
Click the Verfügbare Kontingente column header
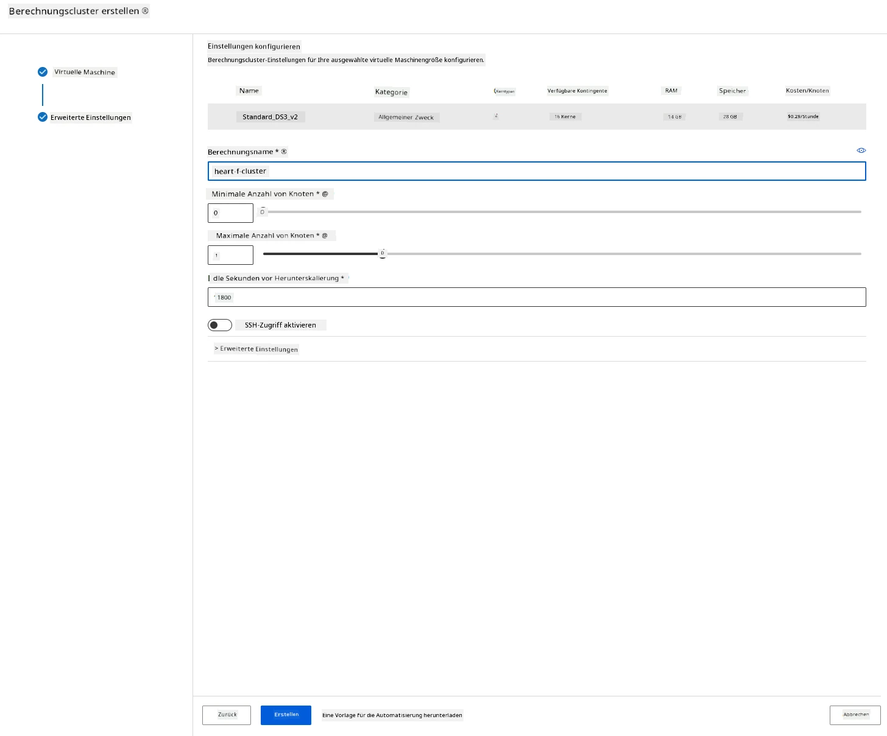pos(577,91)
